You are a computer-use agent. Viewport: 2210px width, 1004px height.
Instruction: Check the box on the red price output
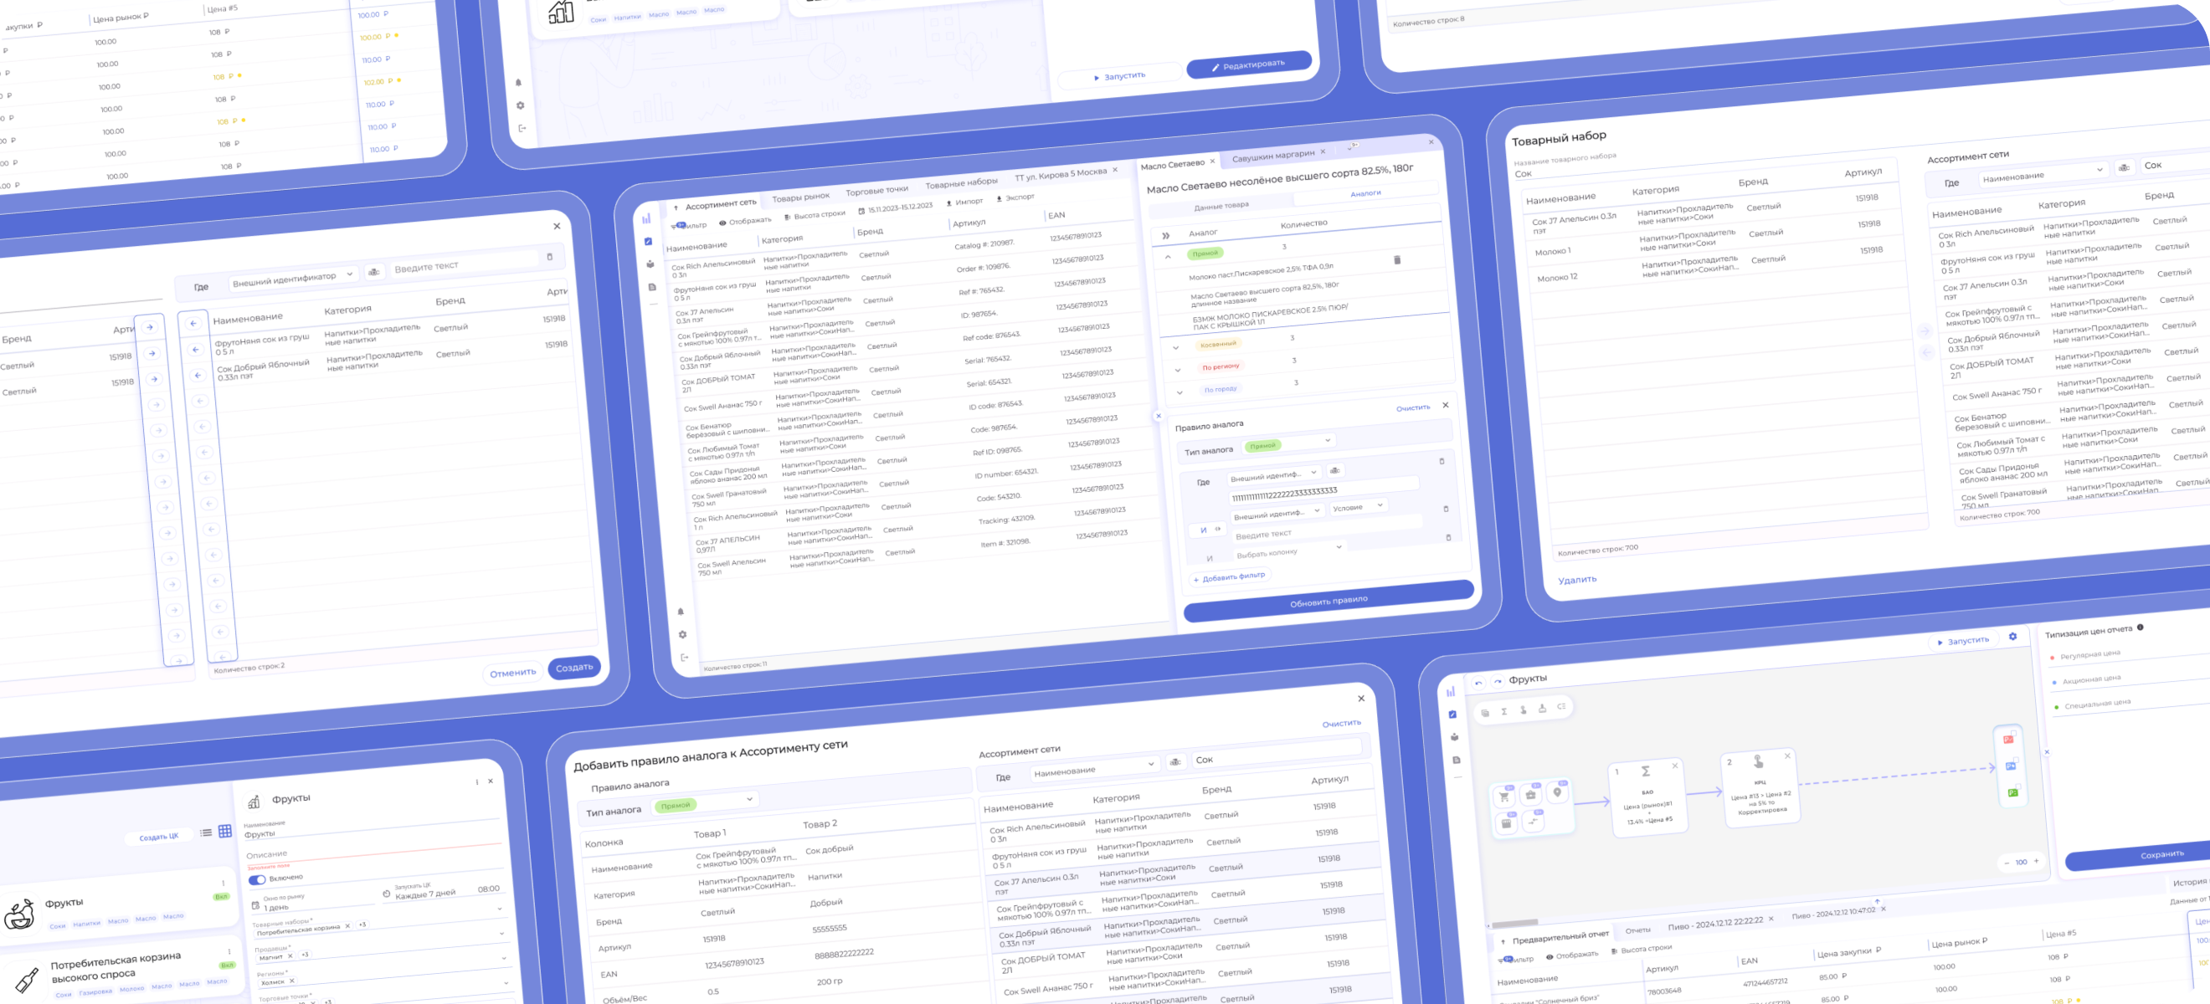(2013, 734)
